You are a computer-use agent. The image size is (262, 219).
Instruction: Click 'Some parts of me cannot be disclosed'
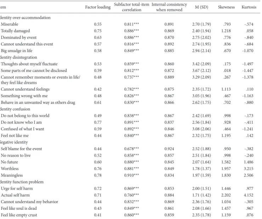34,71
